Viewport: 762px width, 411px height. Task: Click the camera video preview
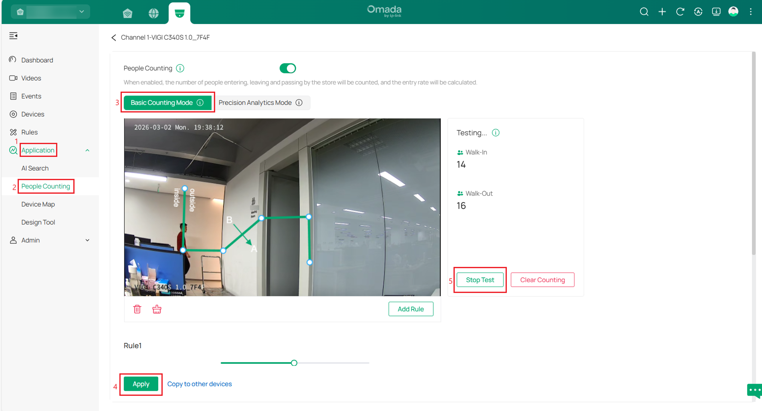pos(282,207)
